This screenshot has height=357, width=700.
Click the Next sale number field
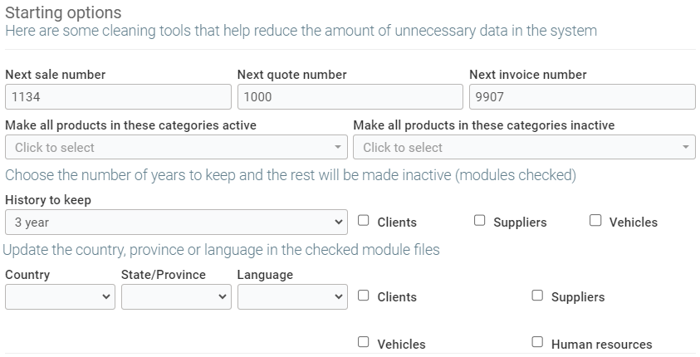pos(118,97)
